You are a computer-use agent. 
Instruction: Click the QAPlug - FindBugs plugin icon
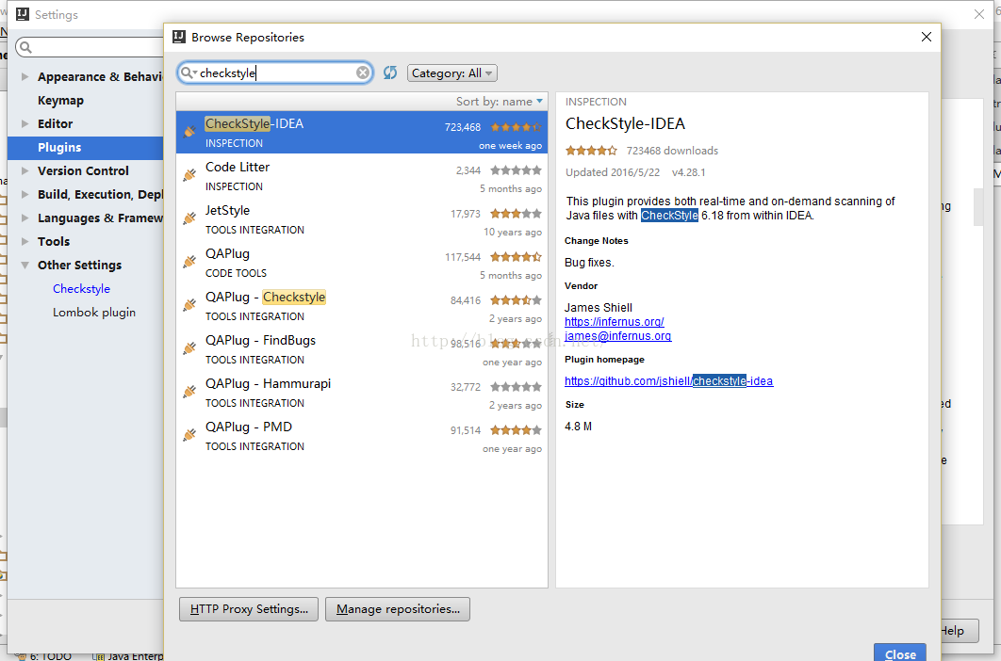(189, 348)
